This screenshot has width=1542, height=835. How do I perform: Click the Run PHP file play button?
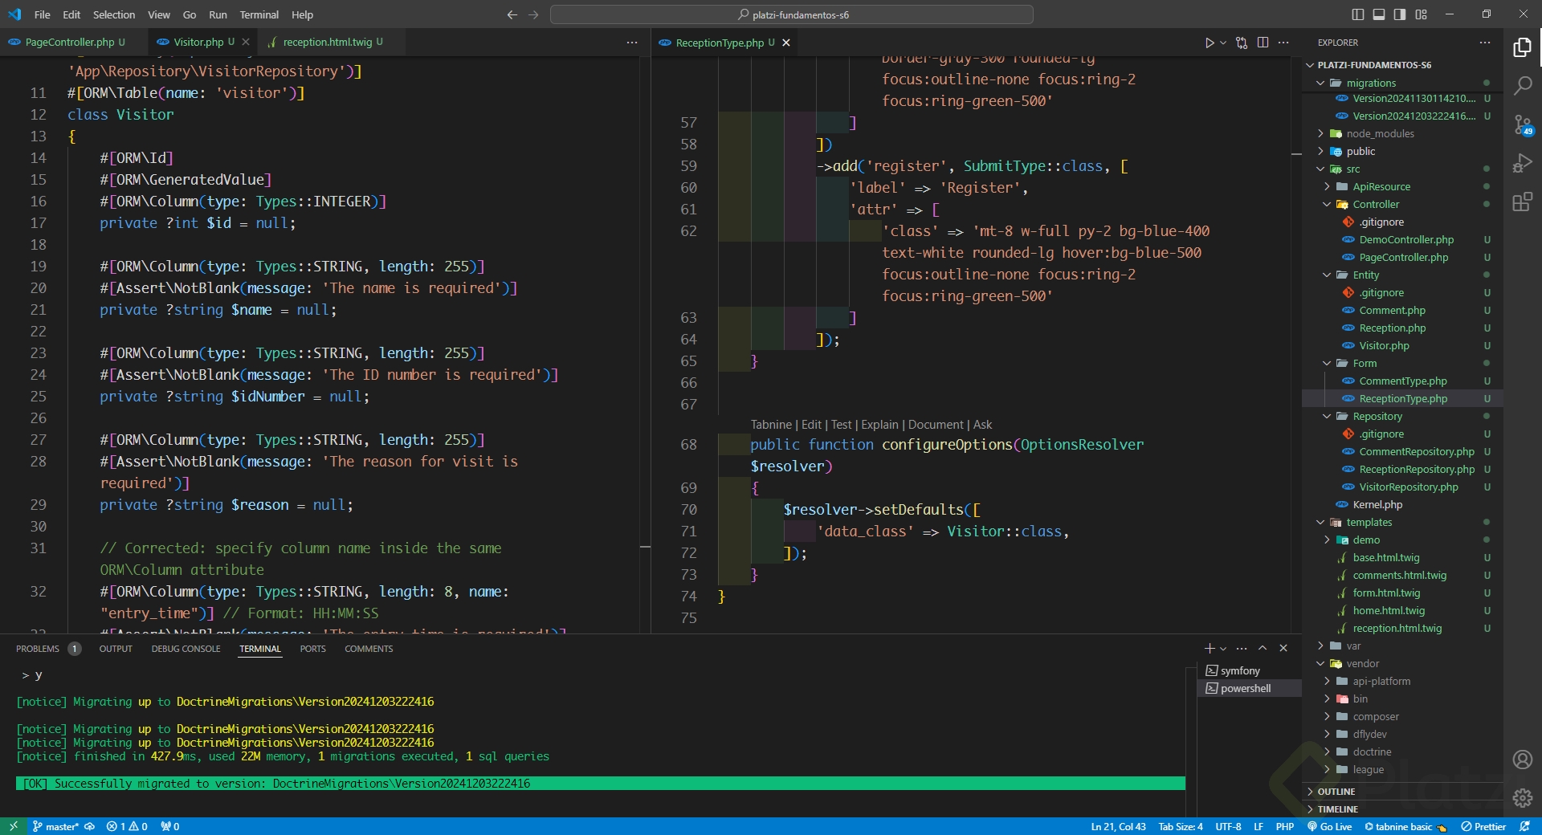click(x=1209, y=43)
